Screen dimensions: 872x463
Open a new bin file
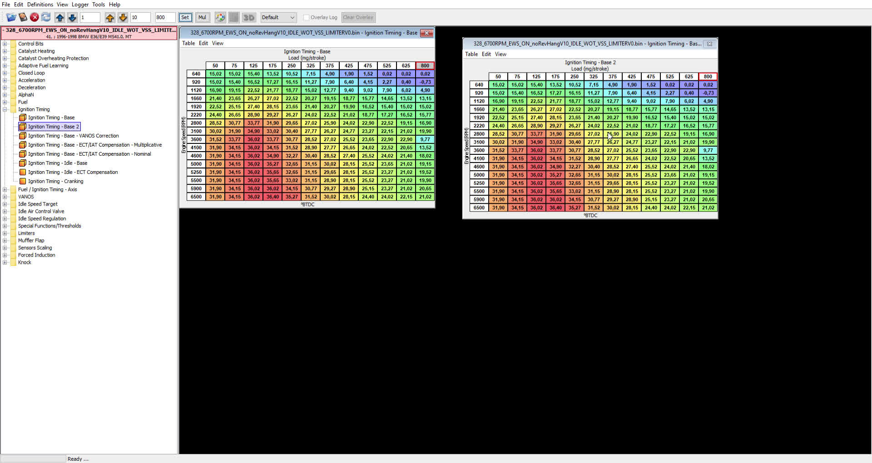[x=11, y=17]
